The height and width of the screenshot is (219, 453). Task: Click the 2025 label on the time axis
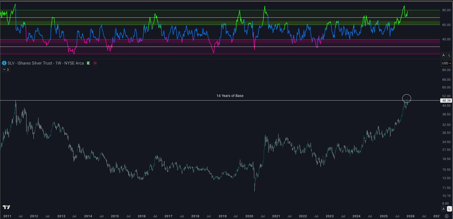point(383,216)
